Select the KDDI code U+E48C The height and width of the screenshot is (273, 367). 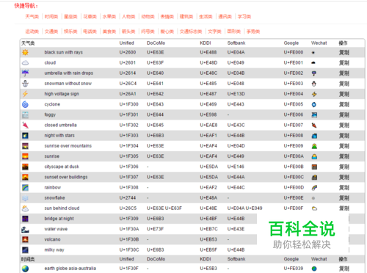(x=208, y=73)
